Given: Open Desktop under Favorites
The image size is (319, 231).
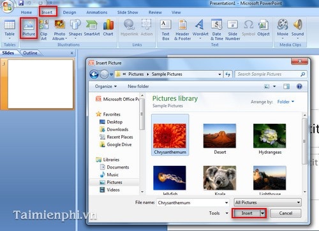Looking at the screenshot, I should 111,122.
